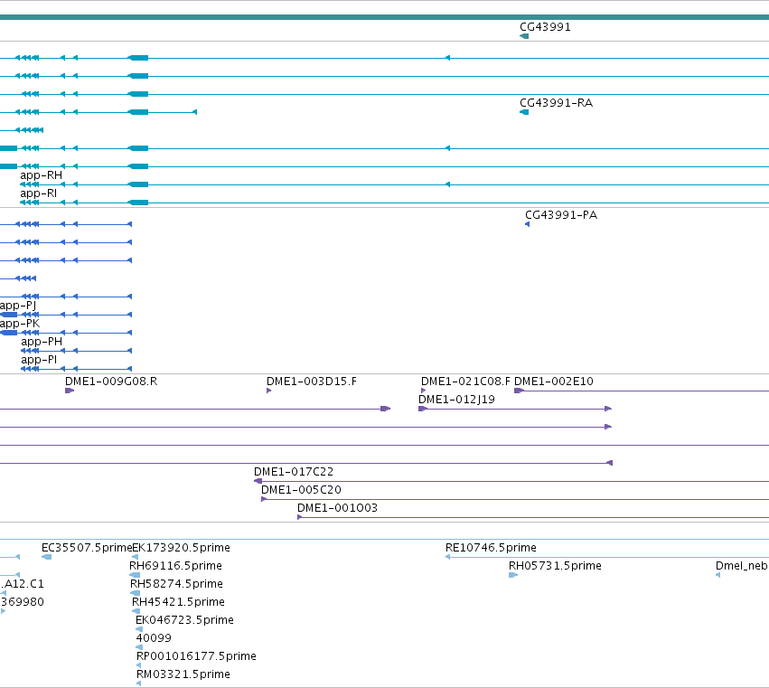Select the app-RI transcript label

[38, 193]
